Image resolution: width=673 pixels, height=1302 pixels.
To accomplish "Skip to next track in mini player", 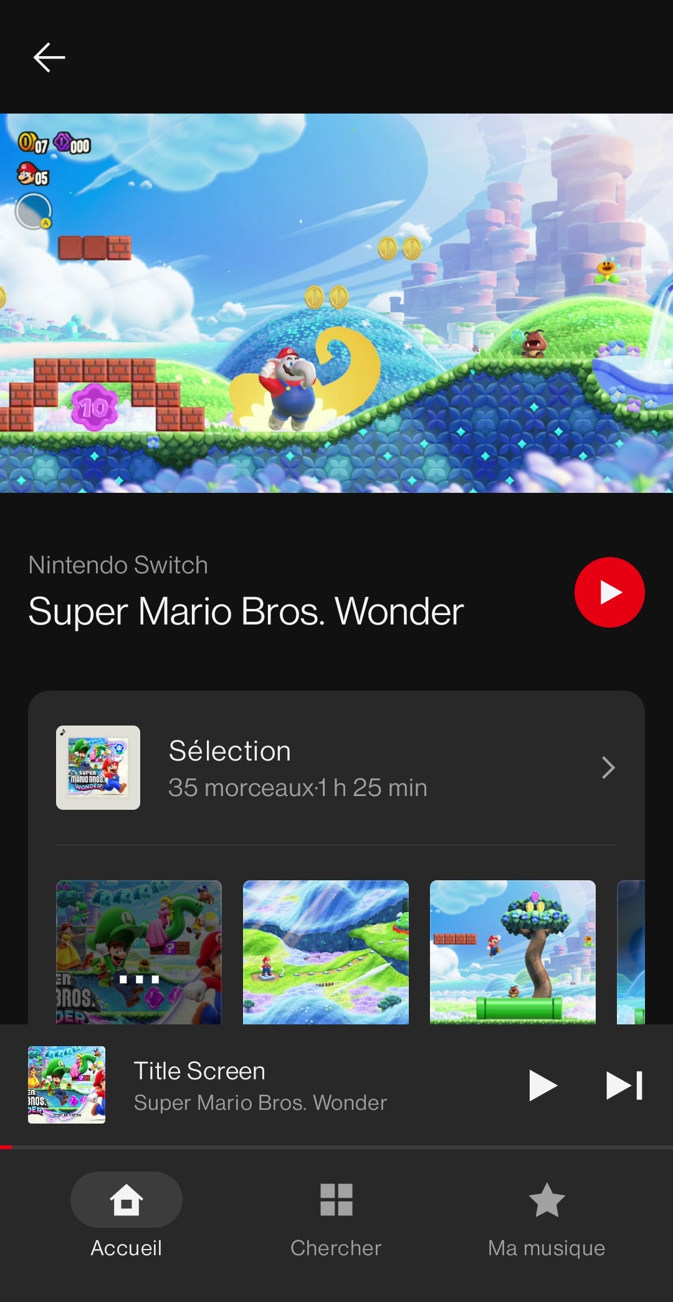I will pyautogui.click(x=624, y=1085).
